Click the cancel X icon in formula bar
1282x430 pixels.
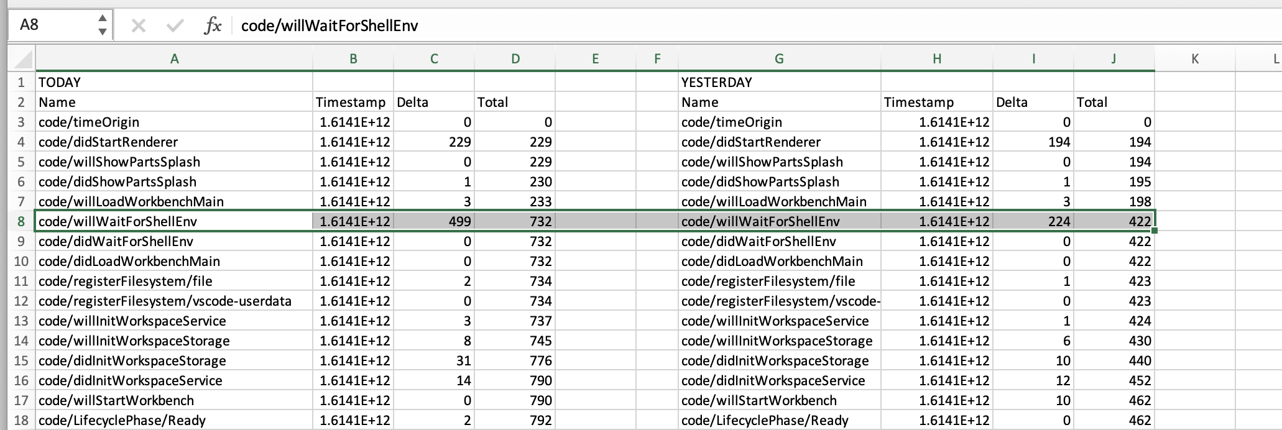click(x=138, y=25)
